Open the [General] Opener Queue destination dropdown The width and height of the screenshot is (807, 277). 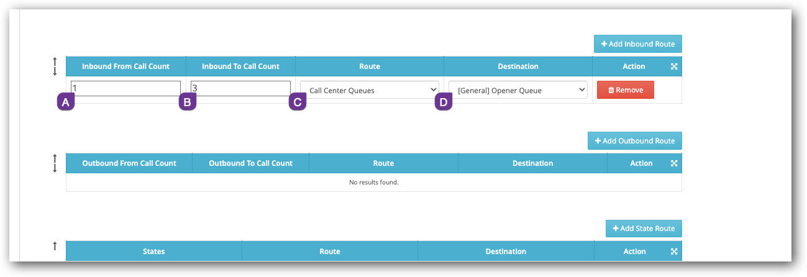pos(517,90)
